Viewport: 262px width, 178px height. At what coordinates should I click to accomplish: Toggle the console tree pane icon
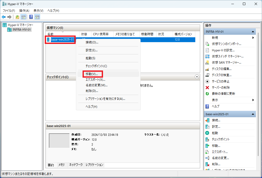click(24, 17)
